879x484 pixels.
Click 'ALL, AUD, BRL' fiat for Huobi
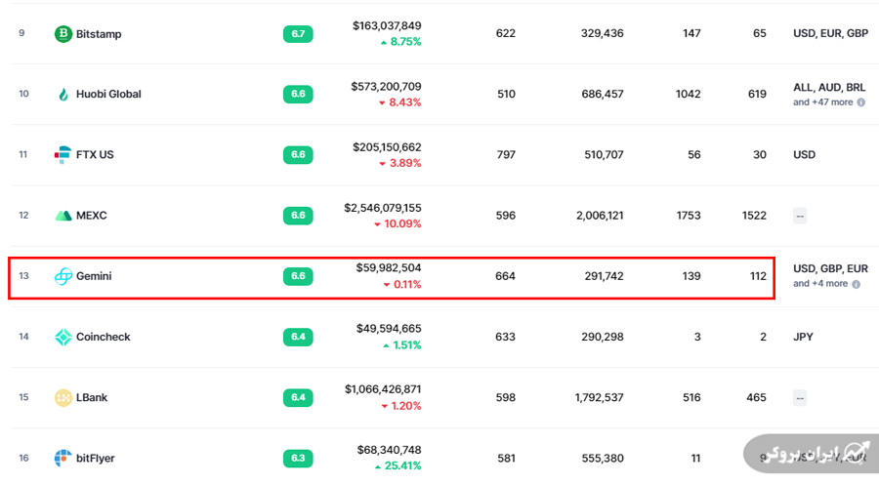pos(829,88)
